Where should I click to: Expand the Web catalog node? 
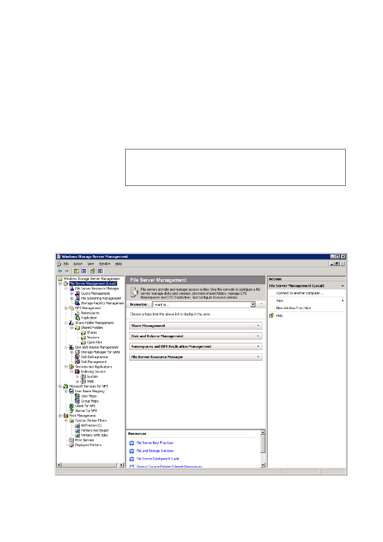click(x=77, y=381)
